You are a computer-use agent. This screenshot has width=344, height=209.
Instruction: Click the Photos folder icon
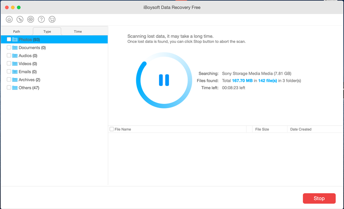tap(15, 39)
